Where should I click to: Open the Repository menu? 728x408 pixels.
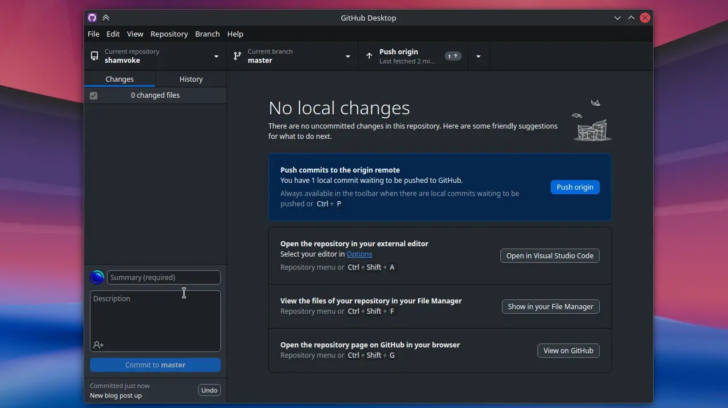pyautogui.click(x=169, y=34)
